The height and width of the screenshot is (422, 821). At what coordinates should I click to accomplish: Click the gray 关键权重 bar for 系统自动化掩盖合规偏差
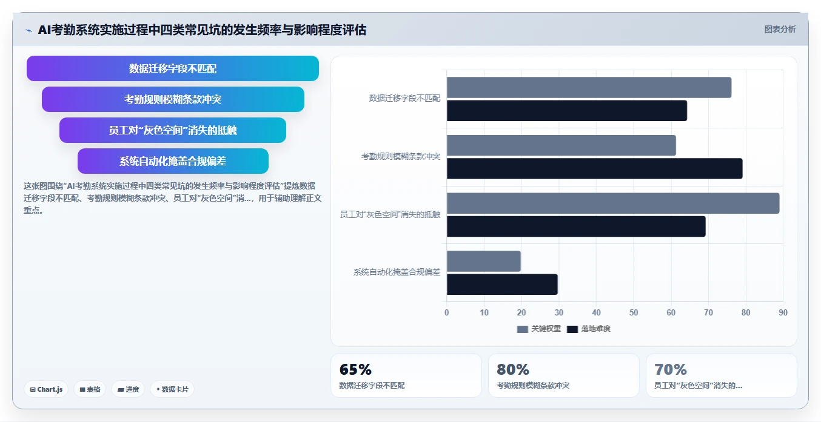coord(484,261)
